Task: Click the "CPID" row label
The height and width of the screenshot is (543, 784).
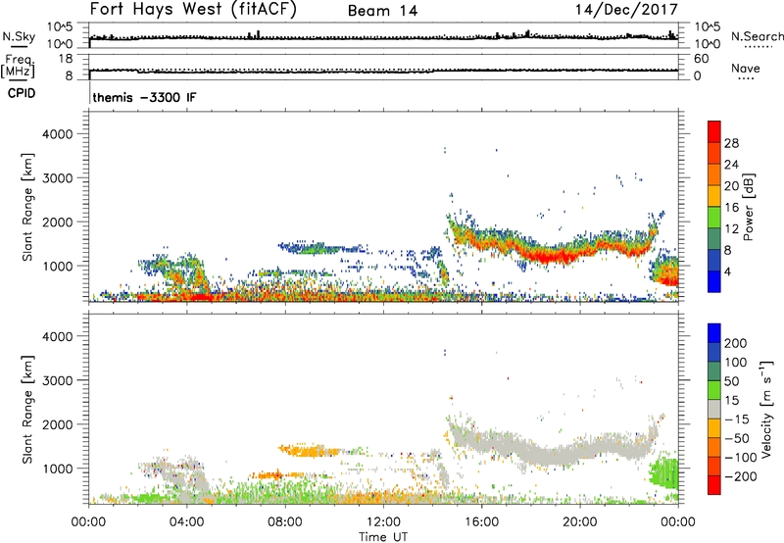Action: point(22,93)
